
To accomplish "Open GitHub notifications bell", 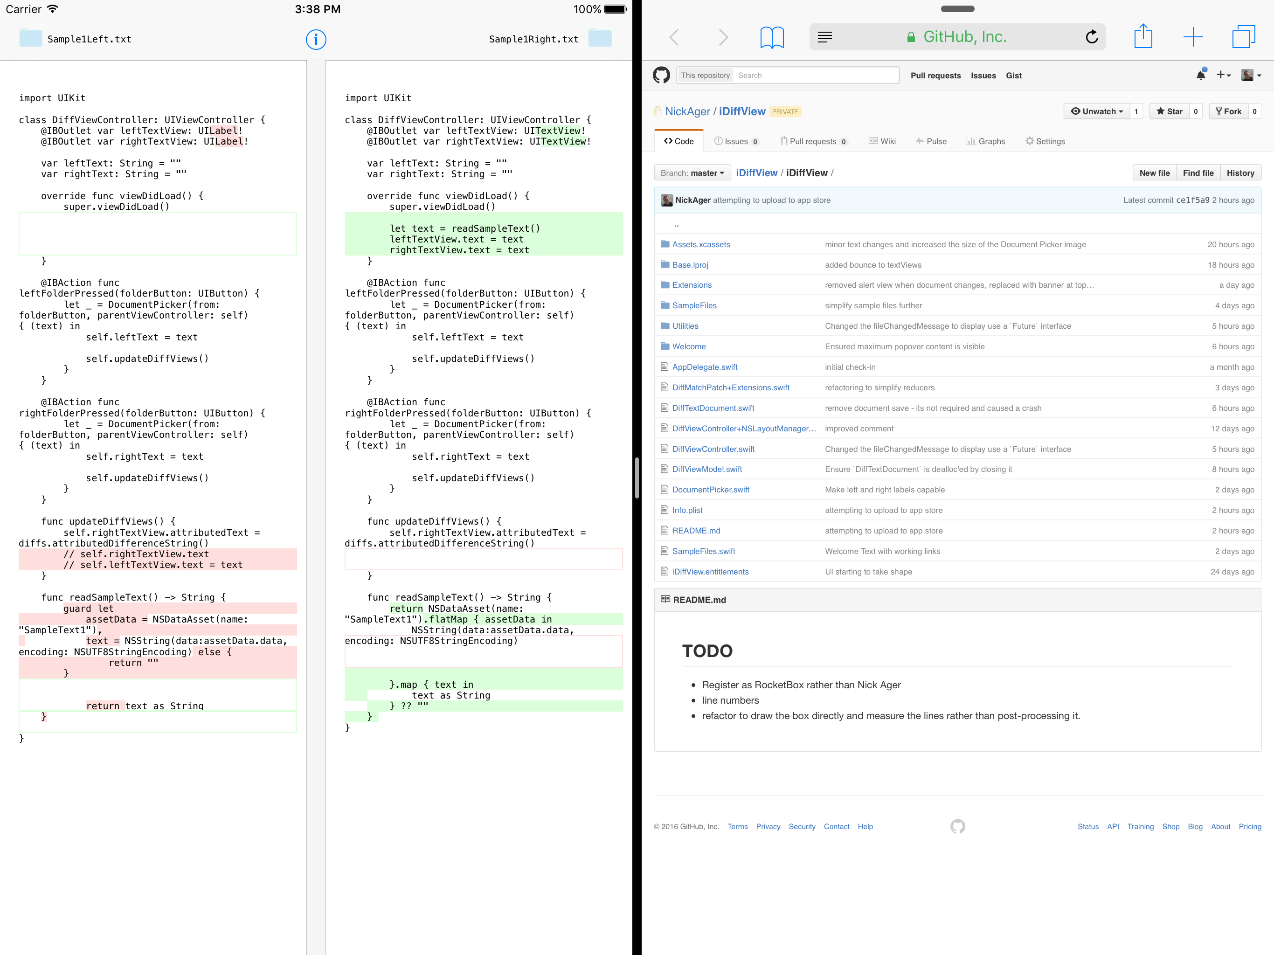I will [x=1201, y=75].
